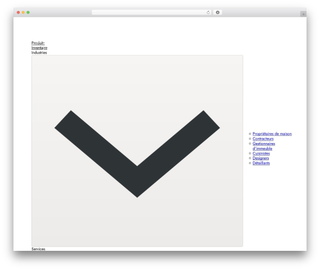The image size is (320, 270).
Task: Open the Inventaire link
Action: click(x=39, y=48)
